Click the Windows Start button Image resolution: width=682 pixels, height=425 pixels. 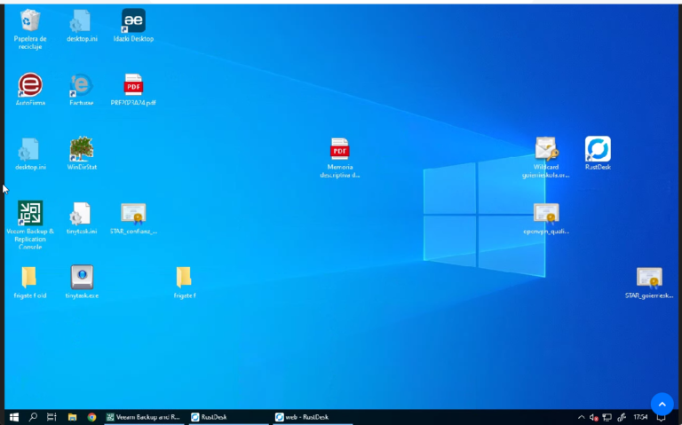[x=13, y=417]
